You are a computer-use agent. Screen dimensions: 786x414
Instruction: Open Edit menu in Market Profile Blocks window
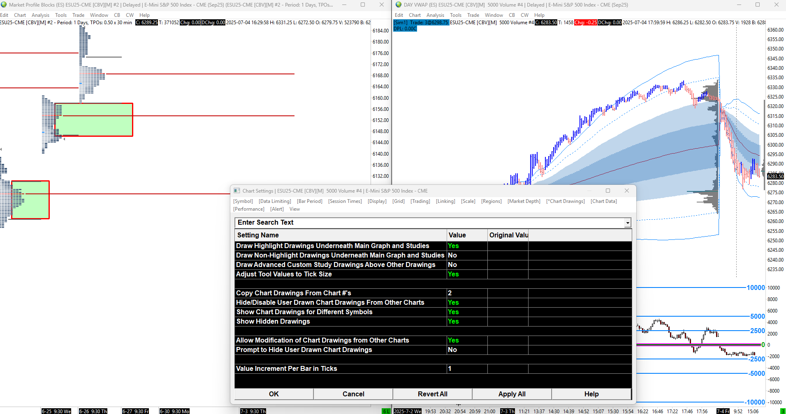pos(4,15)
